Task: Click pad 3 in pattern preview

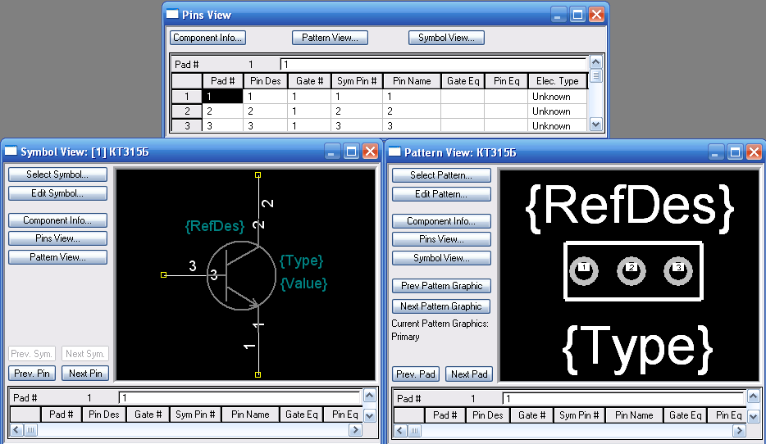Action: pyautogui.click(x=678, y=271)
